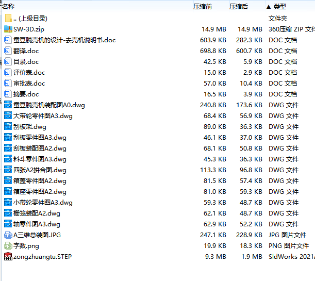Image resolution: width=315 pixels, height=281 pixels.
Task: Click the 89.0 KB size value
Action: coord(215,127)
